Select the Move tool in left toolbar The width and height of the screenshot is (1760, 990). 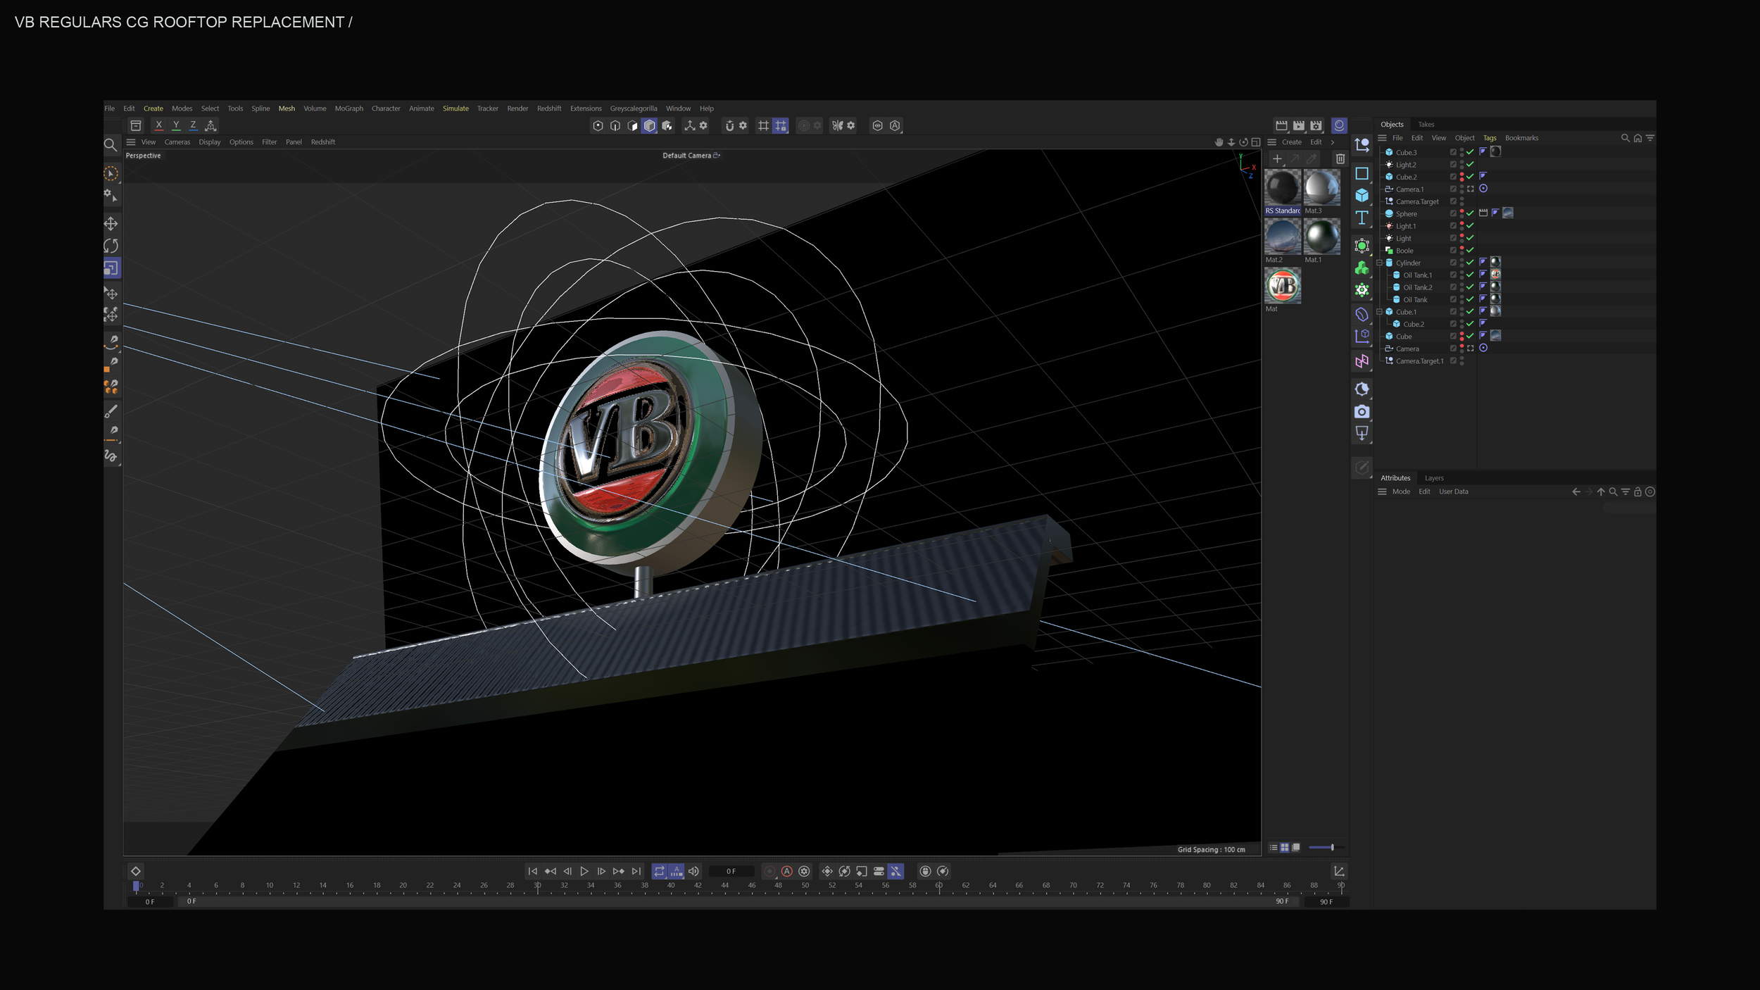[111, 224]
